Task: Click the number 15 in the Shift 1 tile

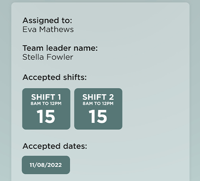Action: coord(46,116)
